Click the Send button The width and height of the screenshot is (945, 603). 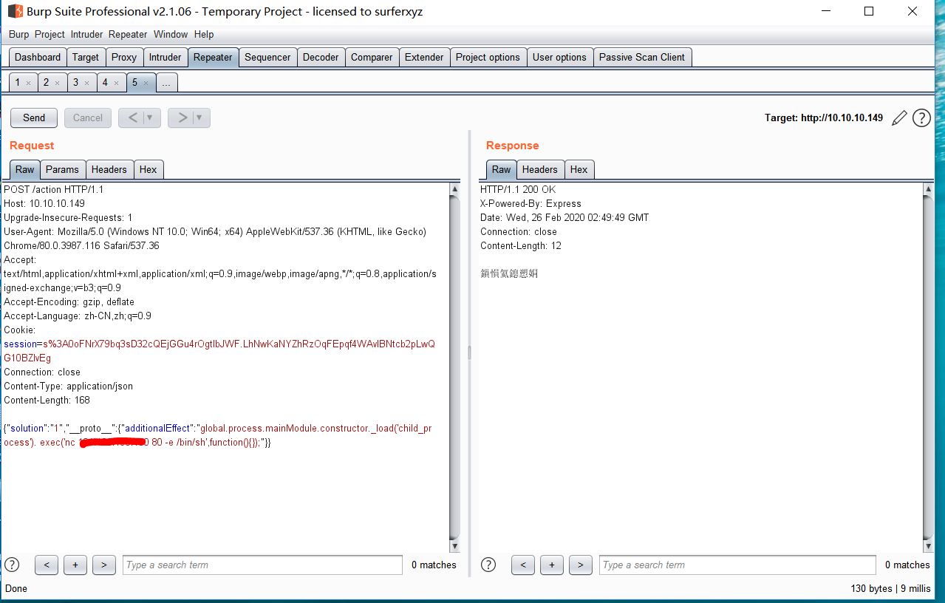(x=34, y=117)
